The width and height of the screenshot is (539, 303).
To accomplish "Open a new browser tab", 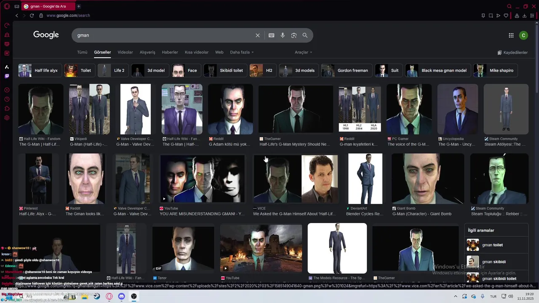I will (x=78, y=6).
